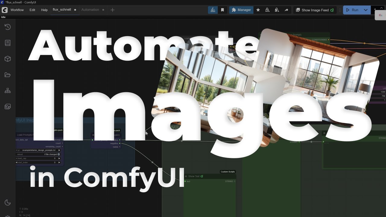Open the workflow history panel in the sidebar

pos(8,27)
